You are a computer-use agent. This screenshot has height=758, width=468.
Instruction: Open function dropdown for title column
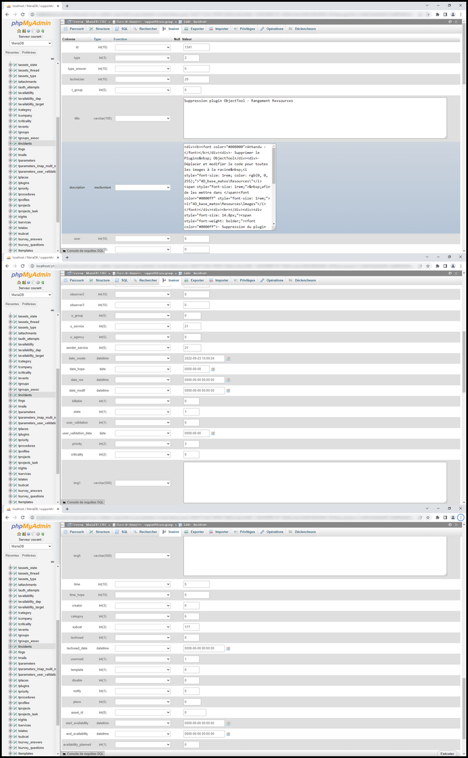click(143, 118)
